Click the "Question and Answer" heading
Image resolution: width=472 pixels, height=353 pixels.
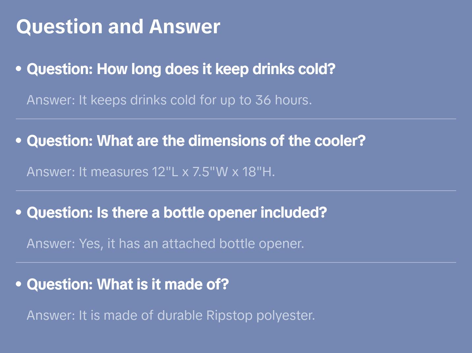point(118,27)
